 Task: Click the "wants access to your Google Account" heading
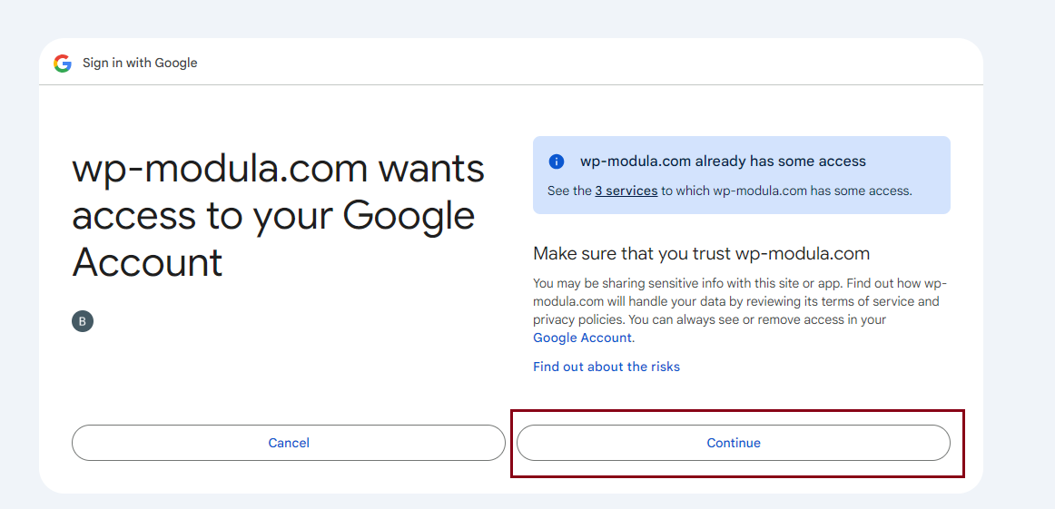point(278,216)
